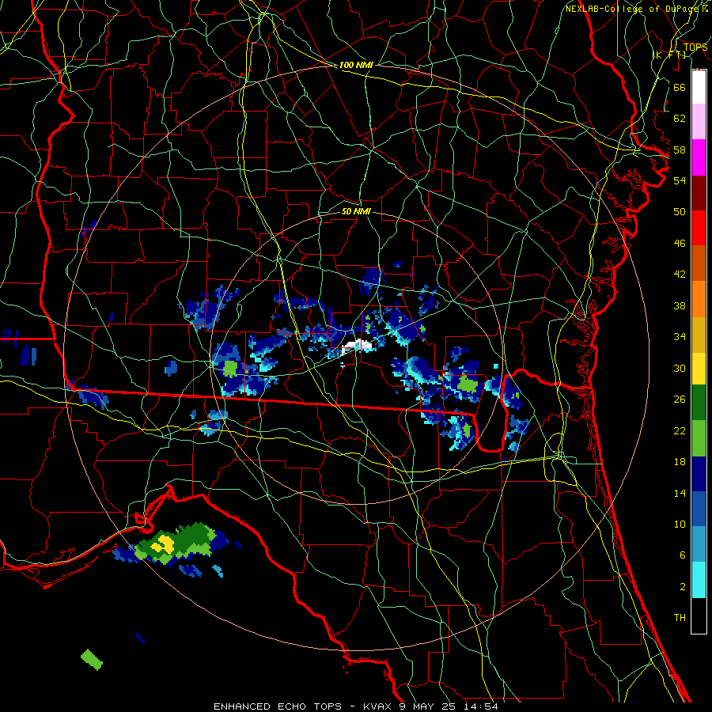This screenshot has width=712, height=712.
Task: Click the 50 legend label
Action: tap(680, 211)
